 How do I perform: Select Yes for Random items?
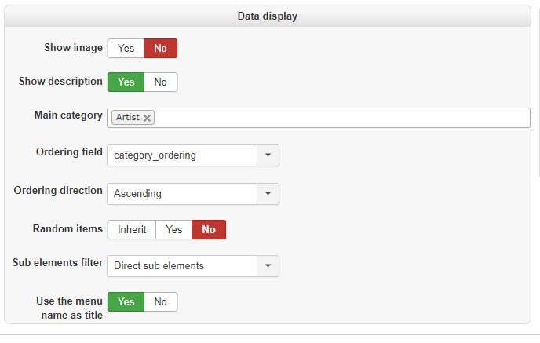[x=173, y=230]
